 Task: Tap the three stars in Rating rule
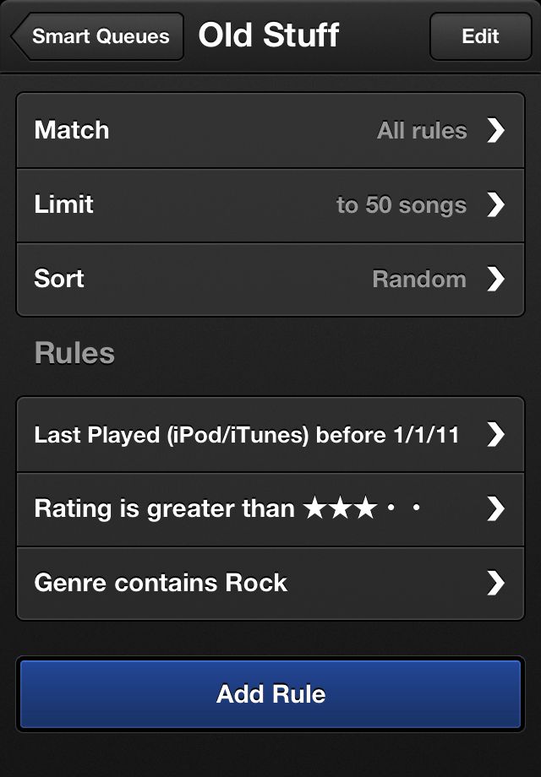click(x=339, y=508)
